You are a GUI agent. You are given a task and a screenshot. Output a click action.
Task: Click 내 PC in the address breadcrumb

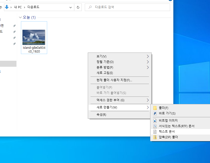coord(18,7)
